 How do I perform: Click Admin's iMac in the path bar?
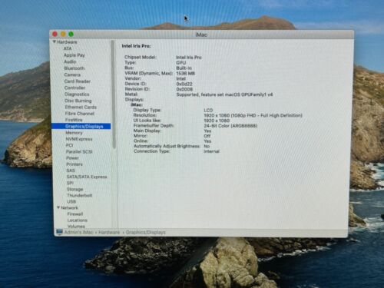coord(79,232)
